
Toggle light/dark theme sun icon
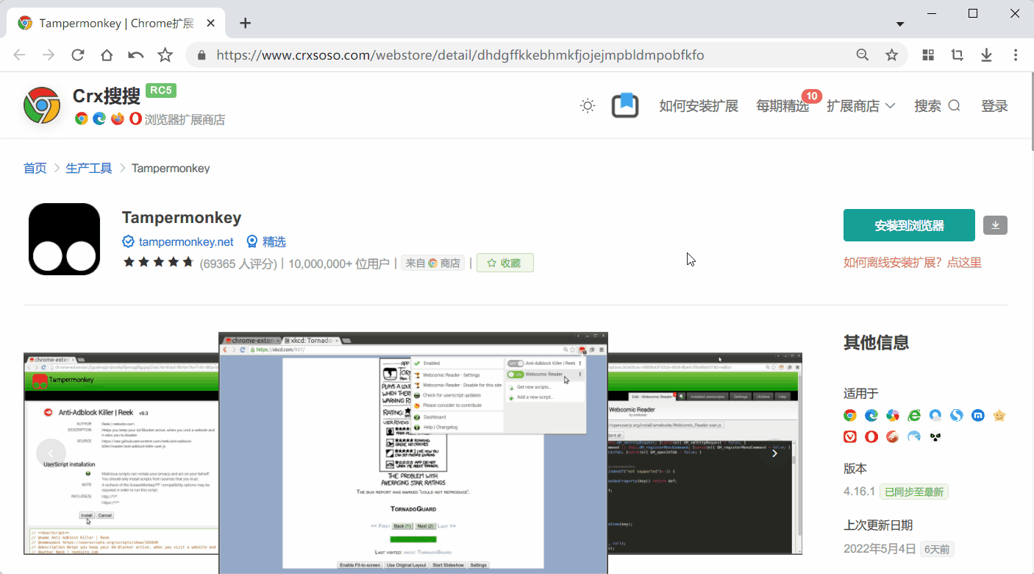588,106
